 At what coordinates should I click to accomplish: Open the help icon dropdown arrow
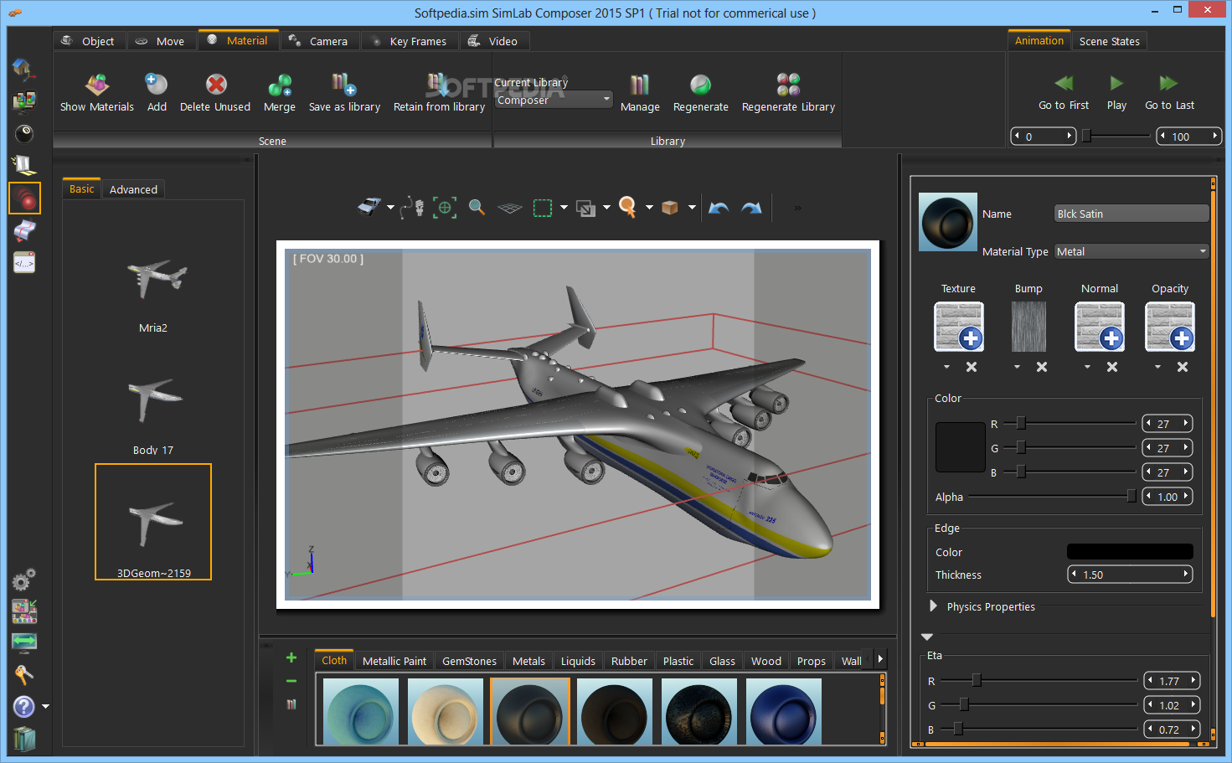[x=45, y=707]
